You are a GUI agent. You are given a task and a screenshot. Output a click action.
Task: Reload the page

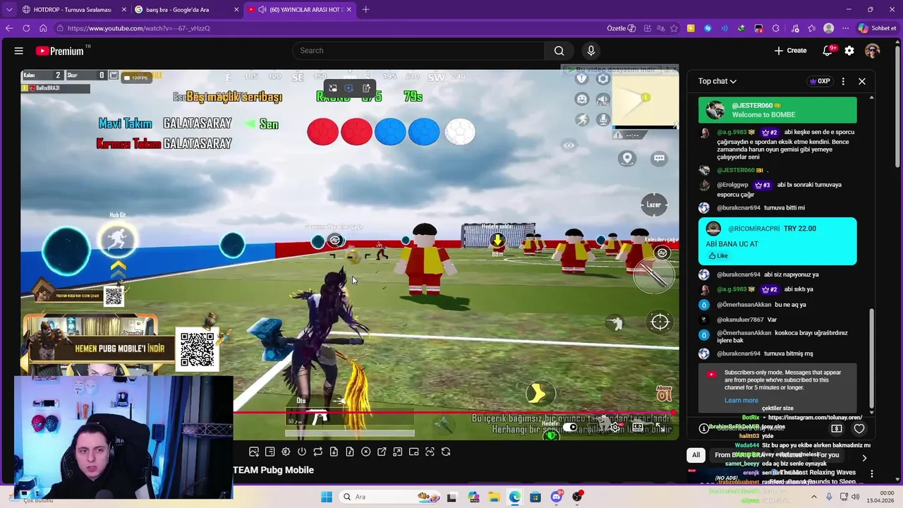point(26,28)
